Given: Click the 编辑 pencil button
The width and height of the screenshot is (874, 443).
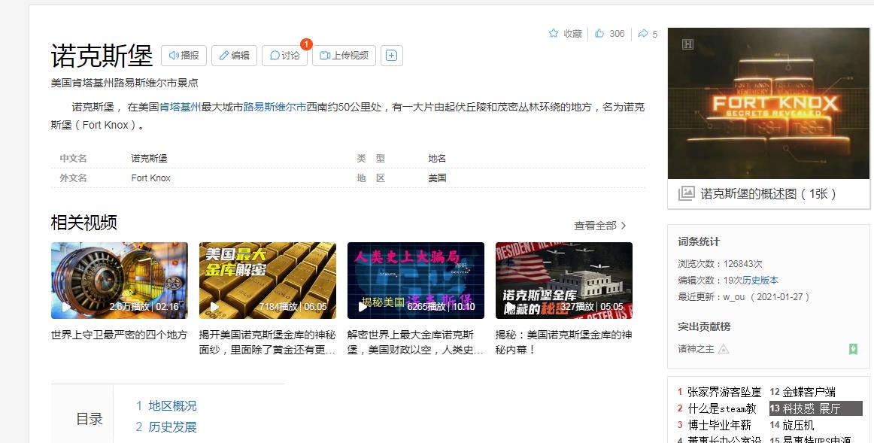Looking at the screenshot, I should [234, 56].
